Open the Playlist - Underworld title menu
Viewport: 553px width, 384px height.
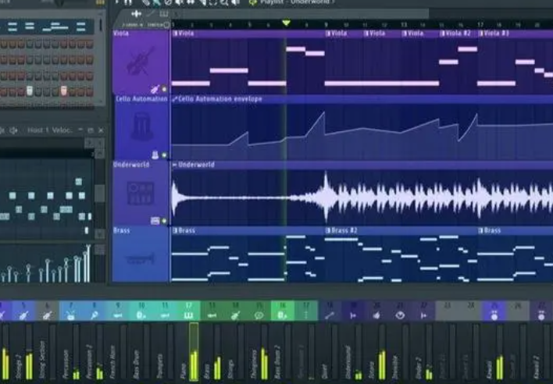(298, 2)
